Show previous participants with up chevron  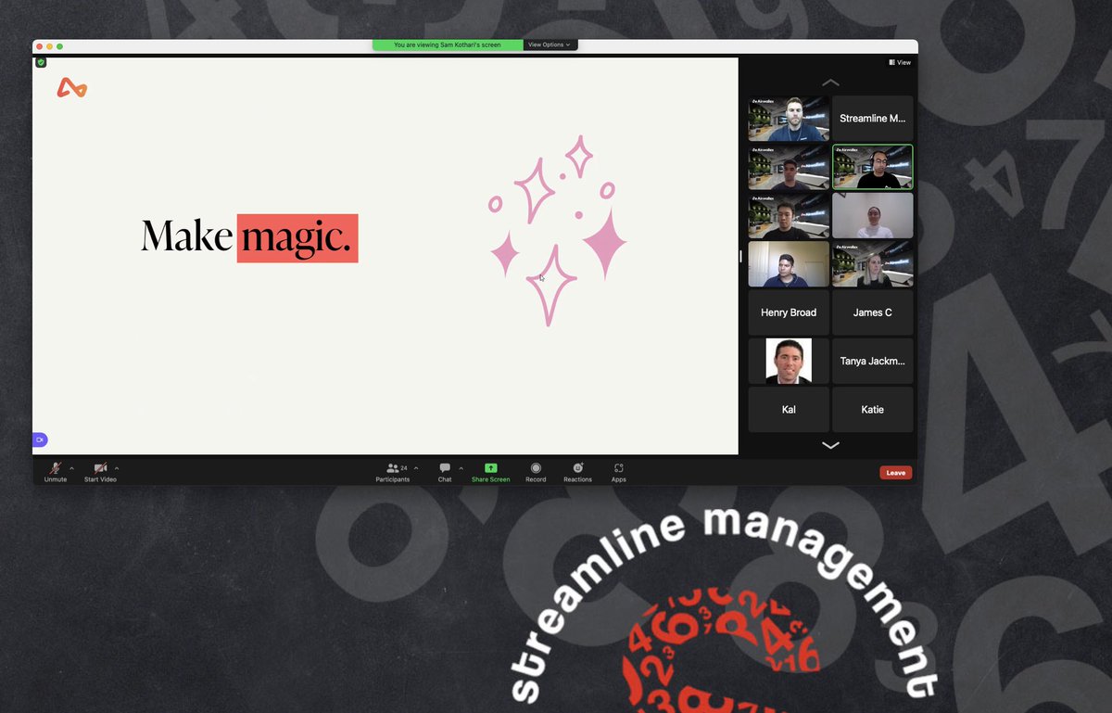pos(831,83)
